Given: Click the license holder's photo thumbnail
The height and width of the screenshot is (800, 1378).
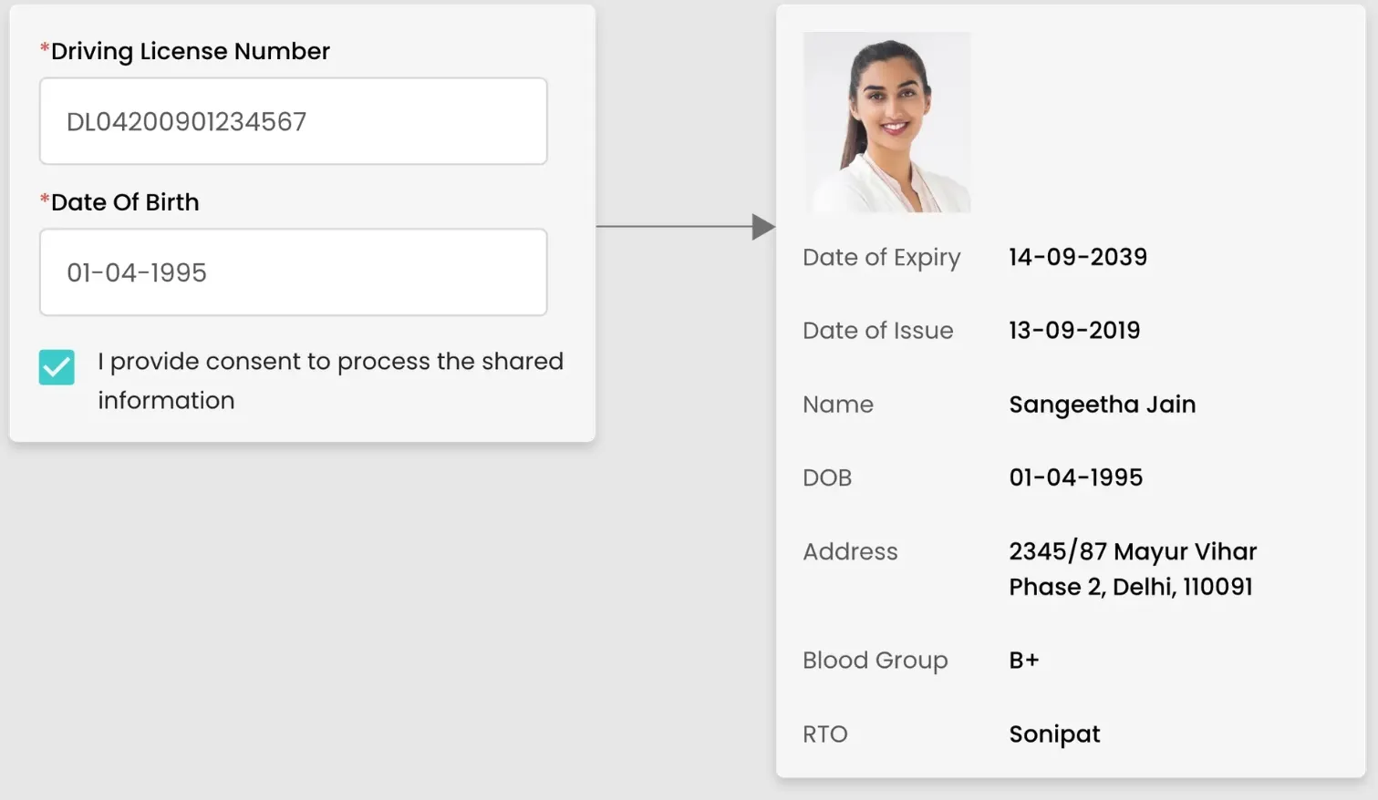Looking at the screenshot, I should pyautogui.click(x=886, y=122).
